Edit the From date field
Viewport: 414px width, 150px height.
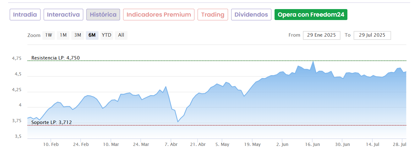(321, 35)
